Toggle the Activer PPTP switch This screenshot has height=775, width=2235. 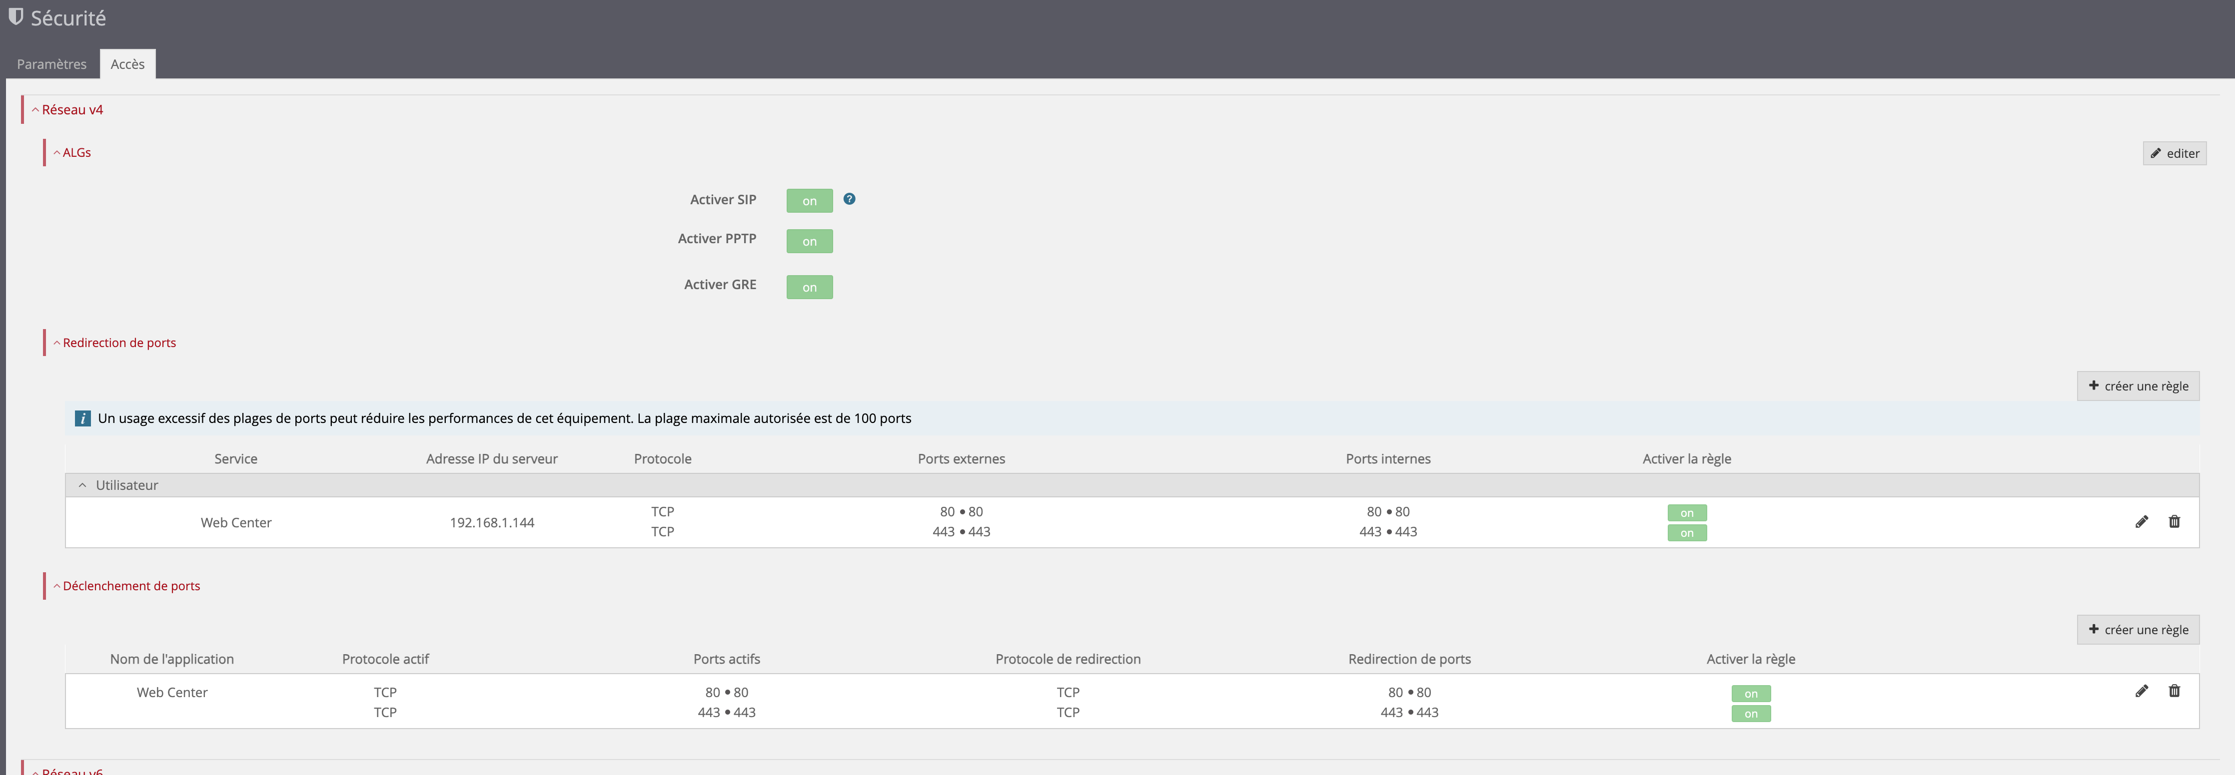(x=809, y=241)
